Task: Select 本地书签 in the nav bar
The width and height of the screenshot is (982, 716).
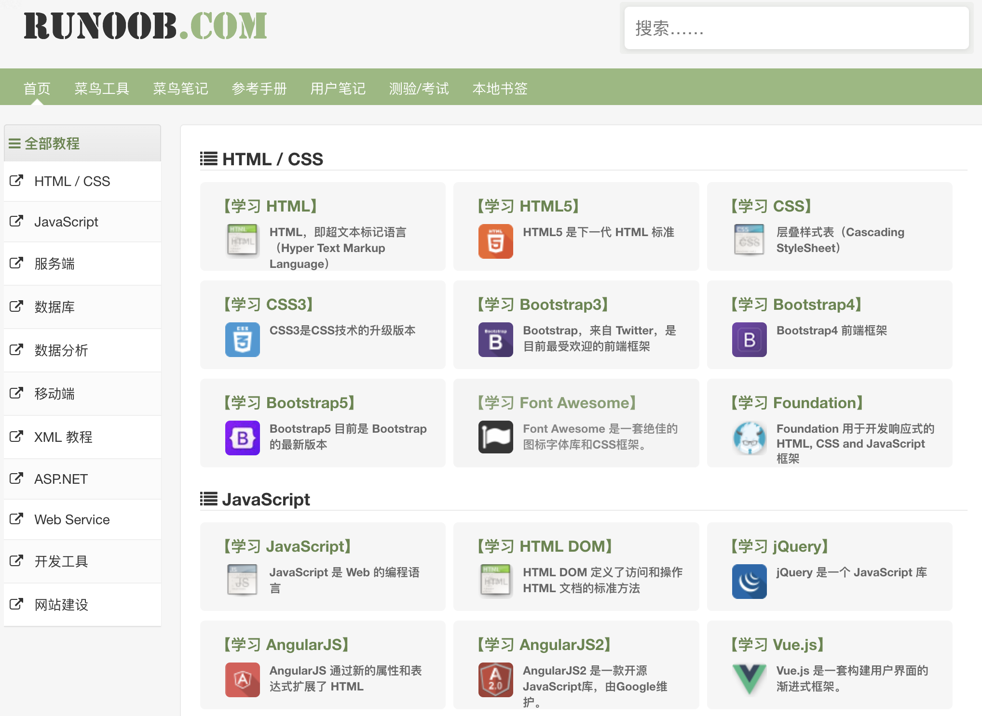Action: (500, 89)
